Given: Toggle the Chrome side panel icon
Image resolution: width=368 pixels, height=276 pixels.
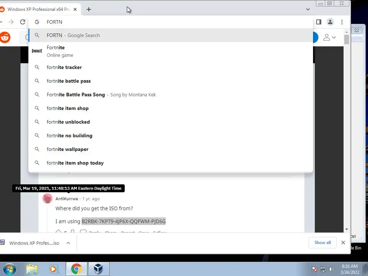Looking at the screenshot, I should coord(318,22).
